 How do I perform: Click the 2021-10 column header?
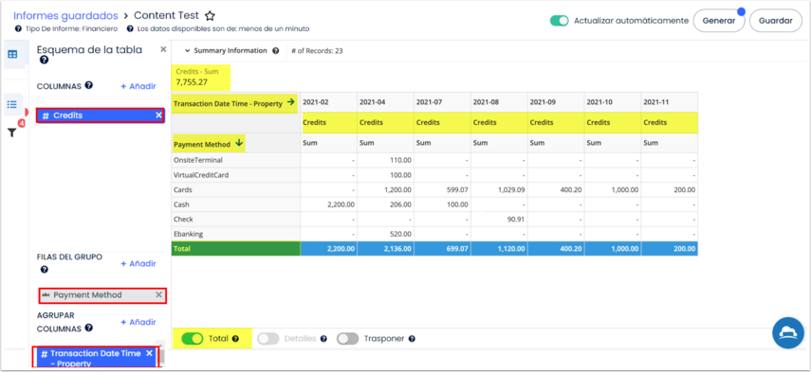tap(614, 102)
